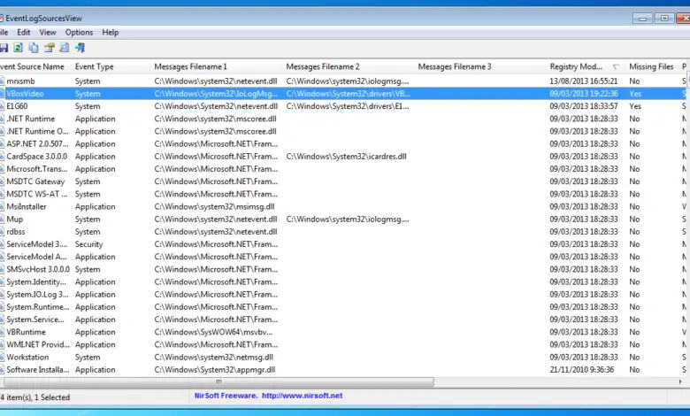This screenshot has height=416, width=690.
Task: Click the row icon beside mrxsmb
Action: pos(2,81)
